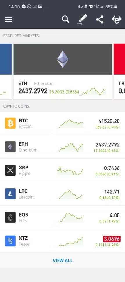Viewport: 125px width, 282px height.
Task: Tap the search magnifier icon
Action: [66, 19]
